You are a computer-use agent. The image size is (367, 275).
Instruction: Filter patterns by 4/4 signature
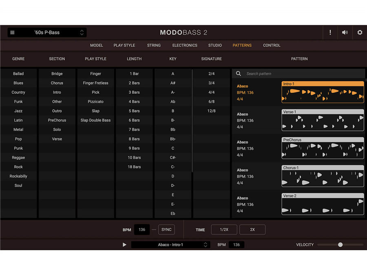coord(211,92)
